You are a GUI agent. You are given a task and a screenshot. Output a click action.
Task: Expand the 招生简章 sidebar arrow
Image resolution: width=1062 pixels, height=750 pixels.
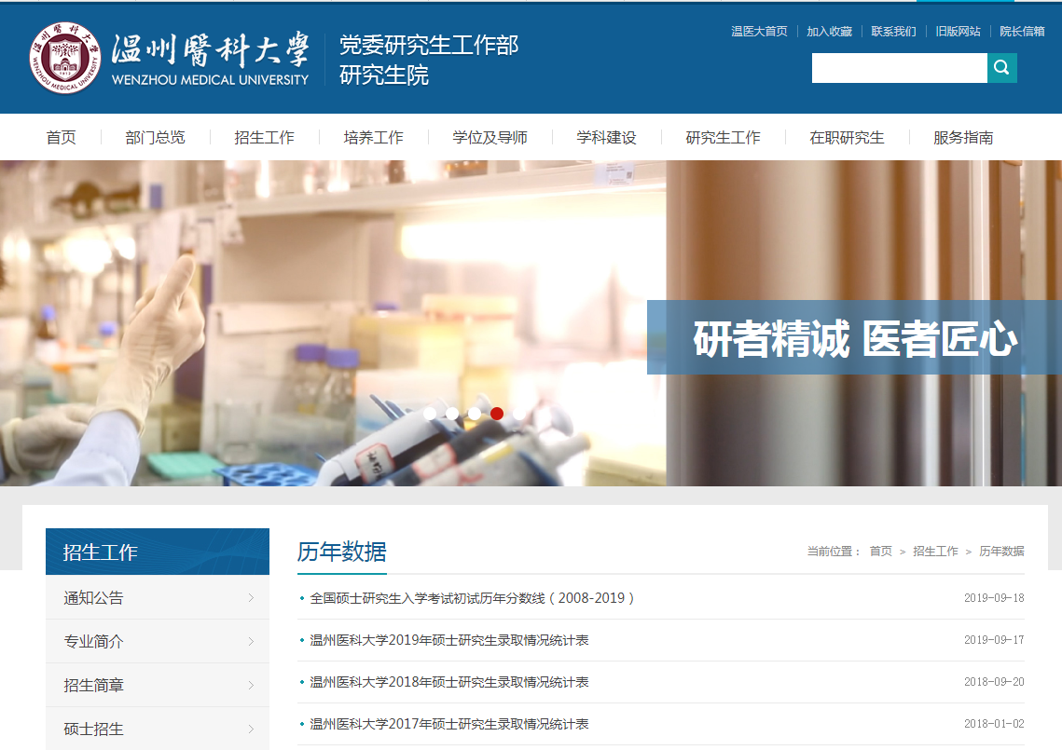(x=251, y=686)
